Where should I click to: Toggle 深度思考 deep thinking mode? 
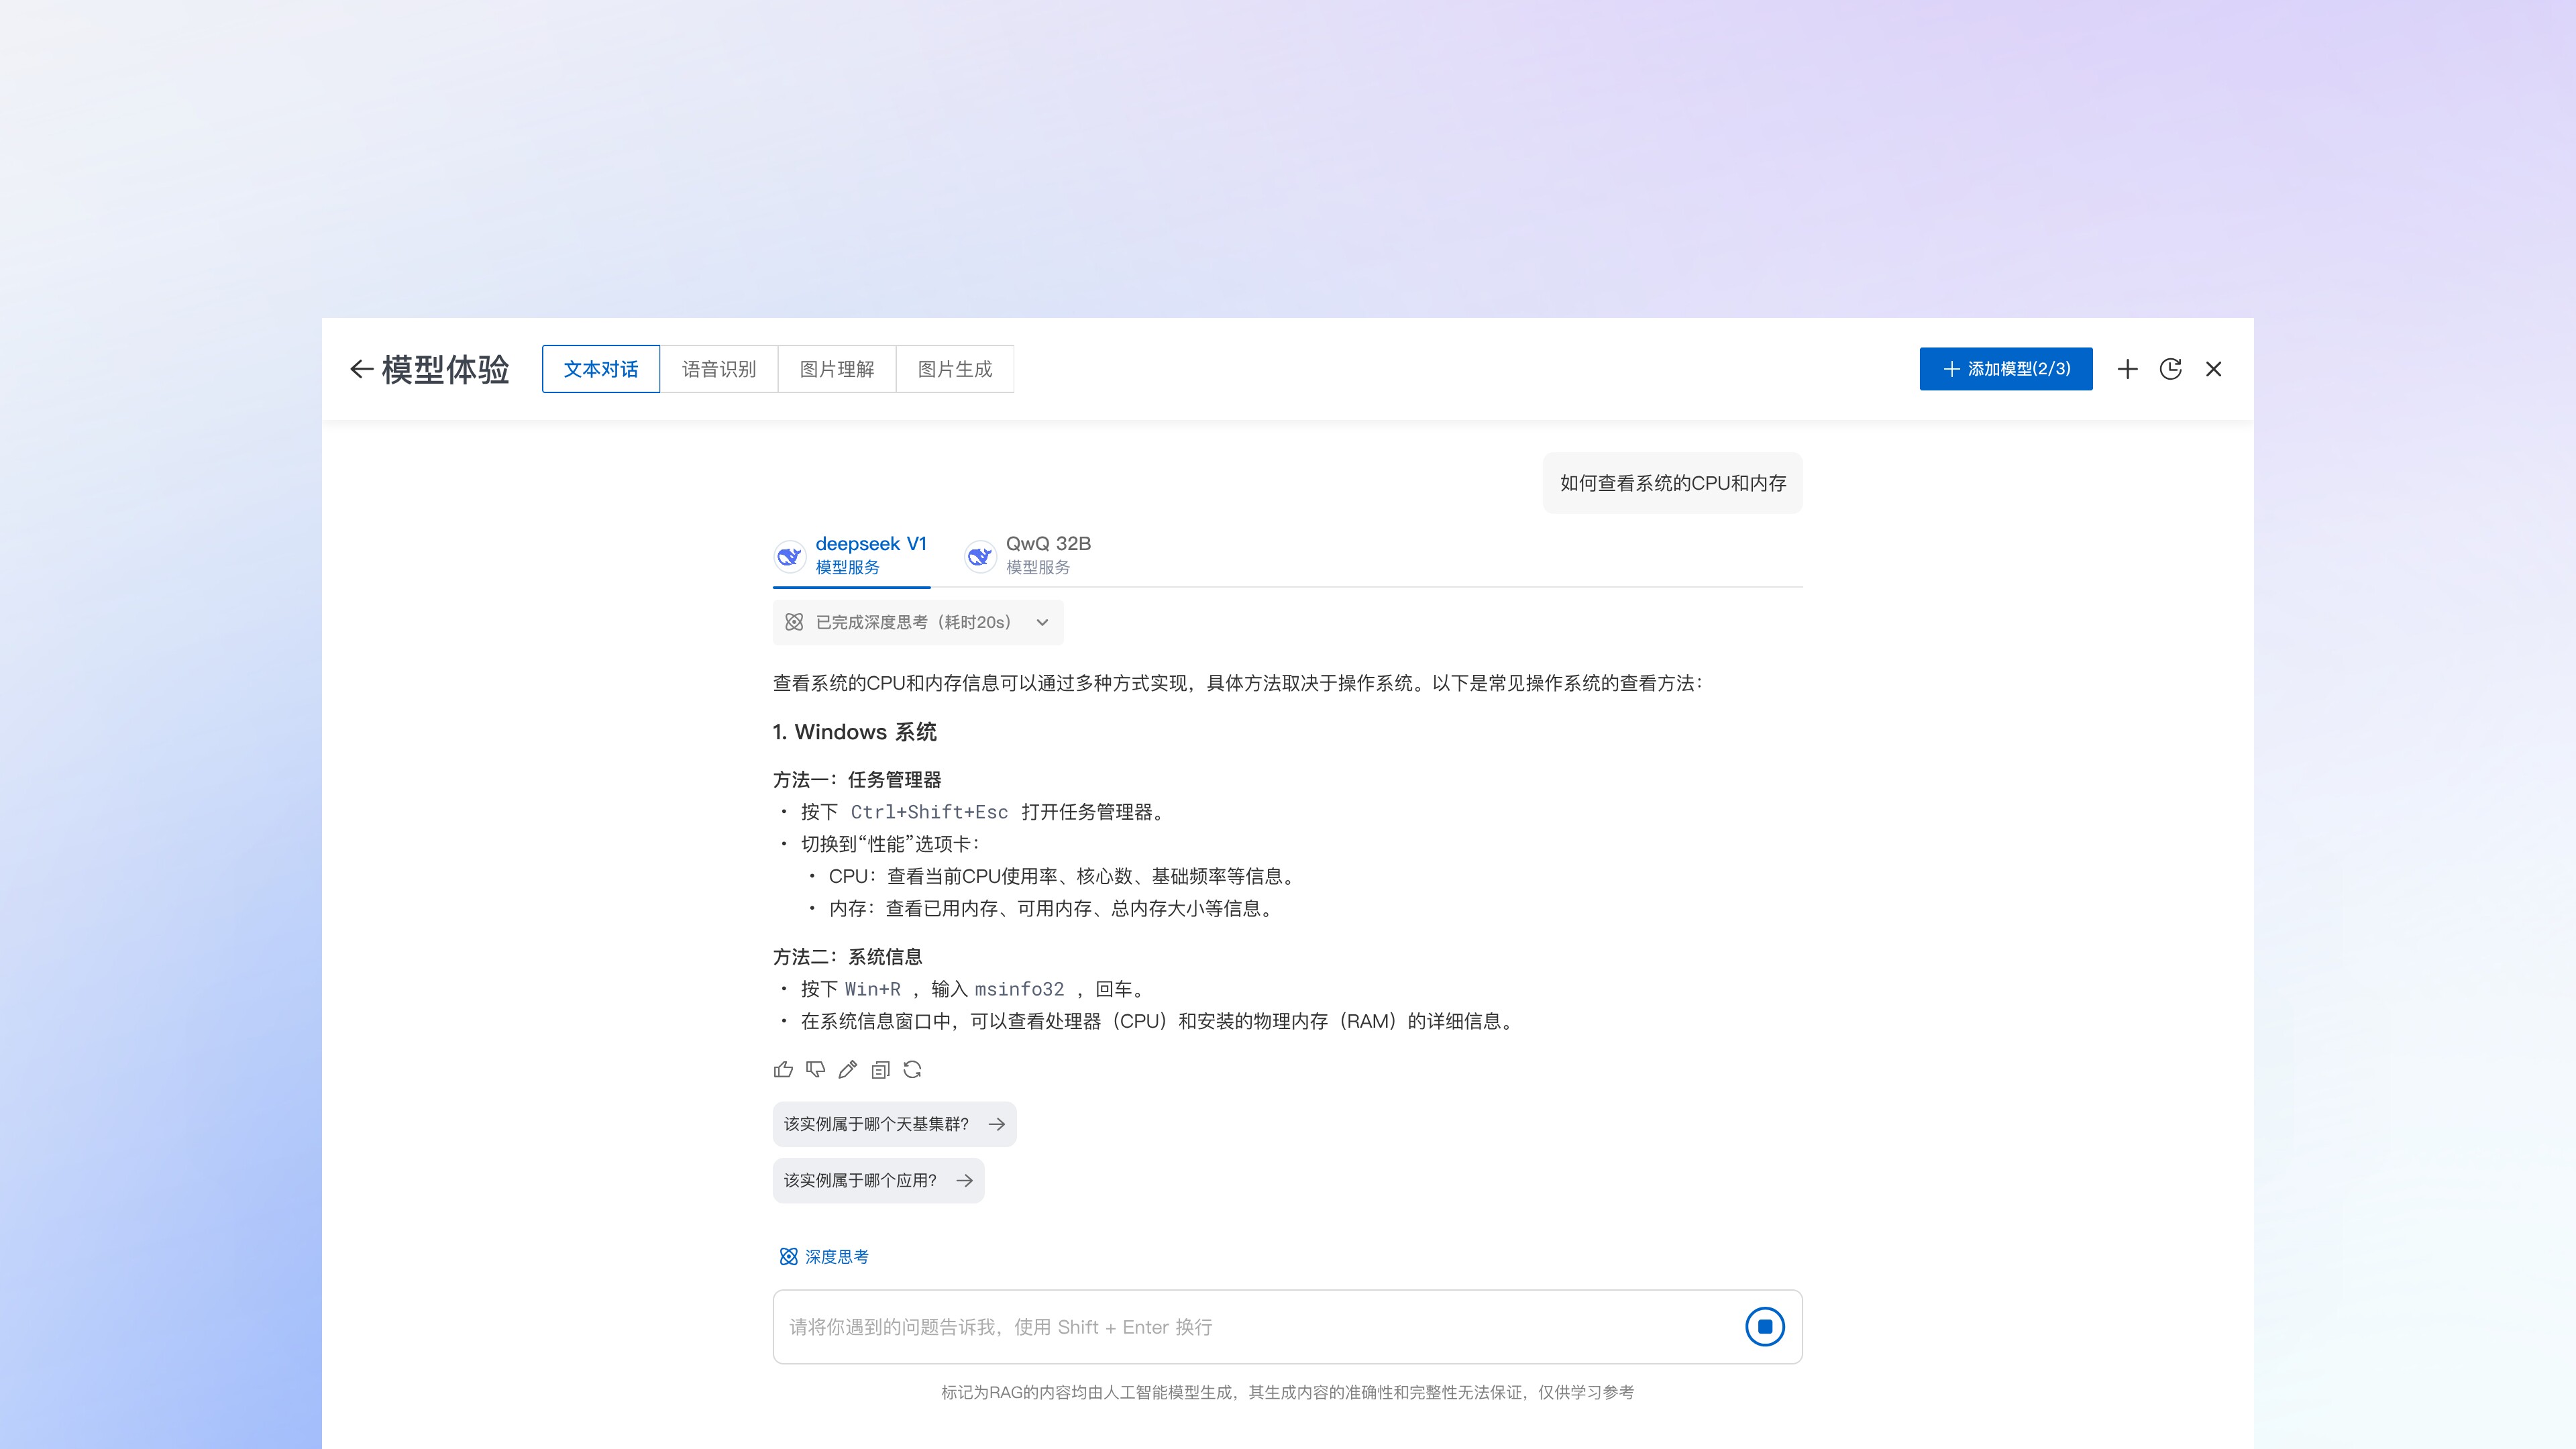pos(824,1257)
